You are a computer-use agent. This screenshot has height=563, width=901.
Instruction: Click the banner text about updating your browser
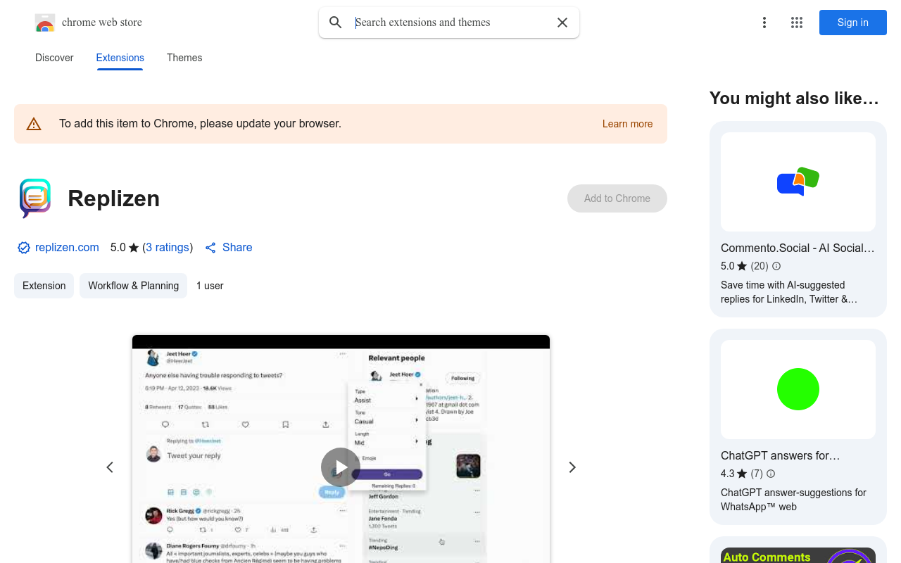tap(200, 124)
